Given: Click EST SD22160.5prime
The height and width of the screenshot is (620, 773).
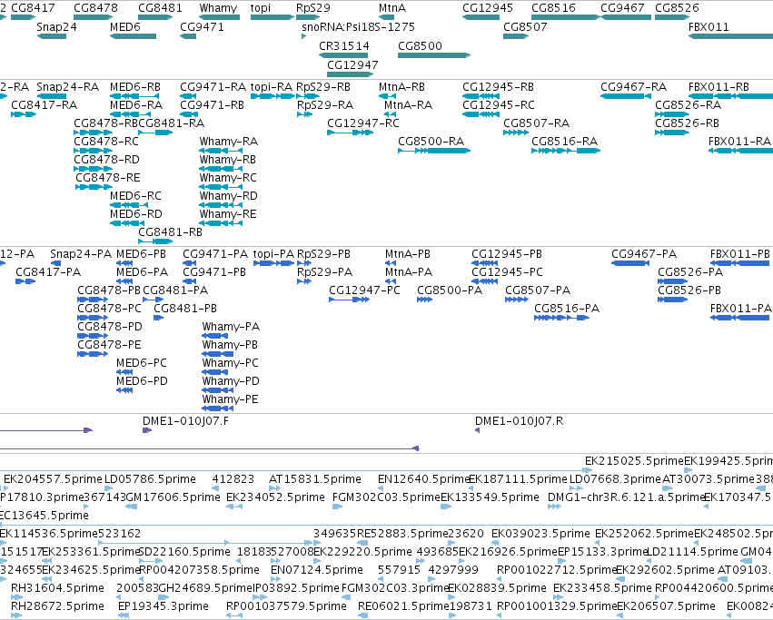Looking at the screenshot, I should [x=184, y=552].
